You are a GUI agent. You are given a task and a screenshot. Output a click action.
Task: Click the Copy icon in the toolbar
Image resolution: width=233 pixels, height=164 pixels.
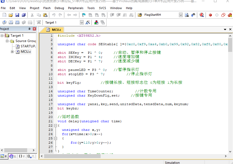click(x=39, y=15)
